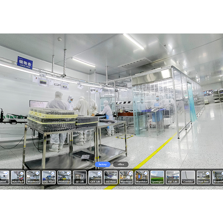The width and height of the screenshot is (223, 223).
Task: Open the IQC Lab scene thumbnail
Action: [x=173, y=177]
